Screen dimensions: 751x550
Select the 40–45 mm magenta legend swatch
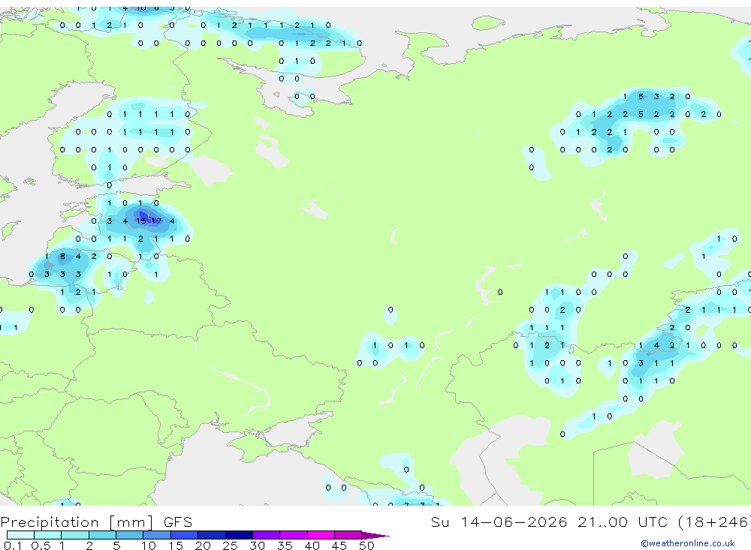coord(321,535)
